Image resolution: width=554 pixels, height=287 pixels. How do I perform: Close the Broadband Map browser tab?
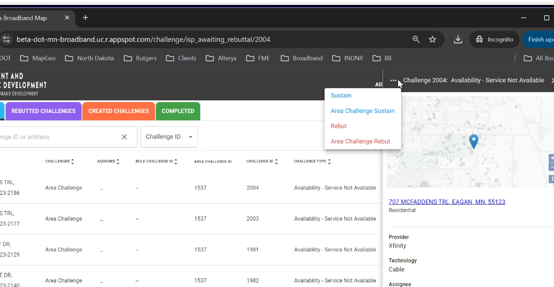(x=67, y=18)
